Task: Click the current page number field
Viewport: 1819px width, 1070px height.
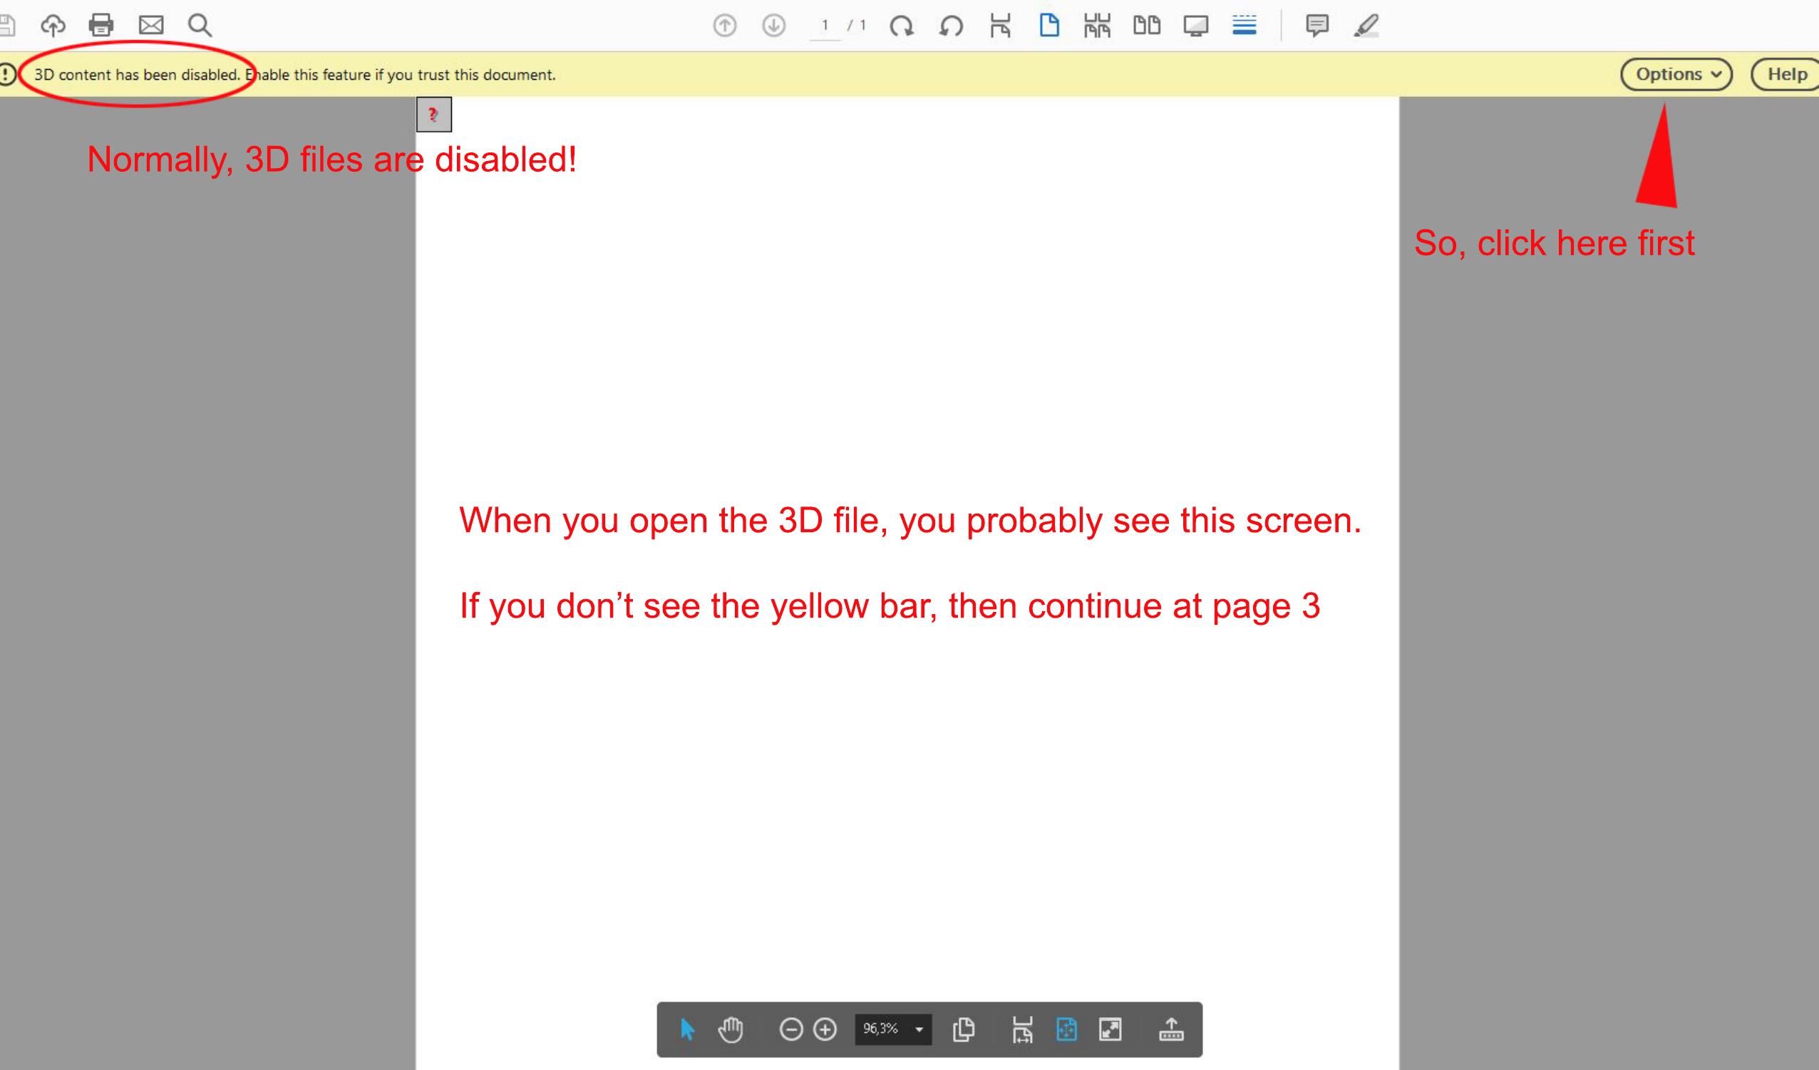Action: click(825, 25)
